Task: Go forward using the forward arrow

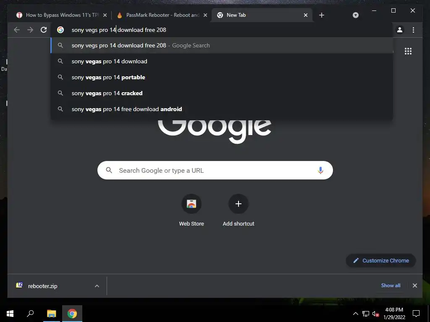Action: [30, 30]
